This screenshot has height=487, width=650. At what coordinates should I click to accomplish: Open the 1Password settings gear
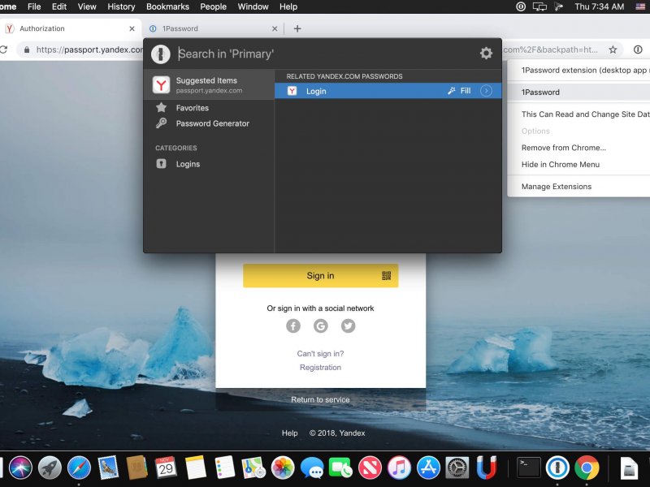pos(486,53)
